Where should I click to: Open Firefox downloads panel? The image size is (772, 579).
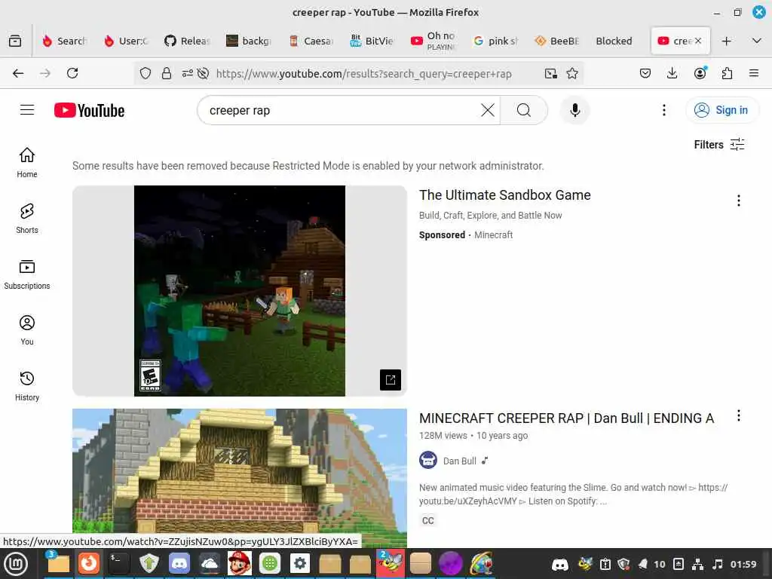tap(672, 73)
